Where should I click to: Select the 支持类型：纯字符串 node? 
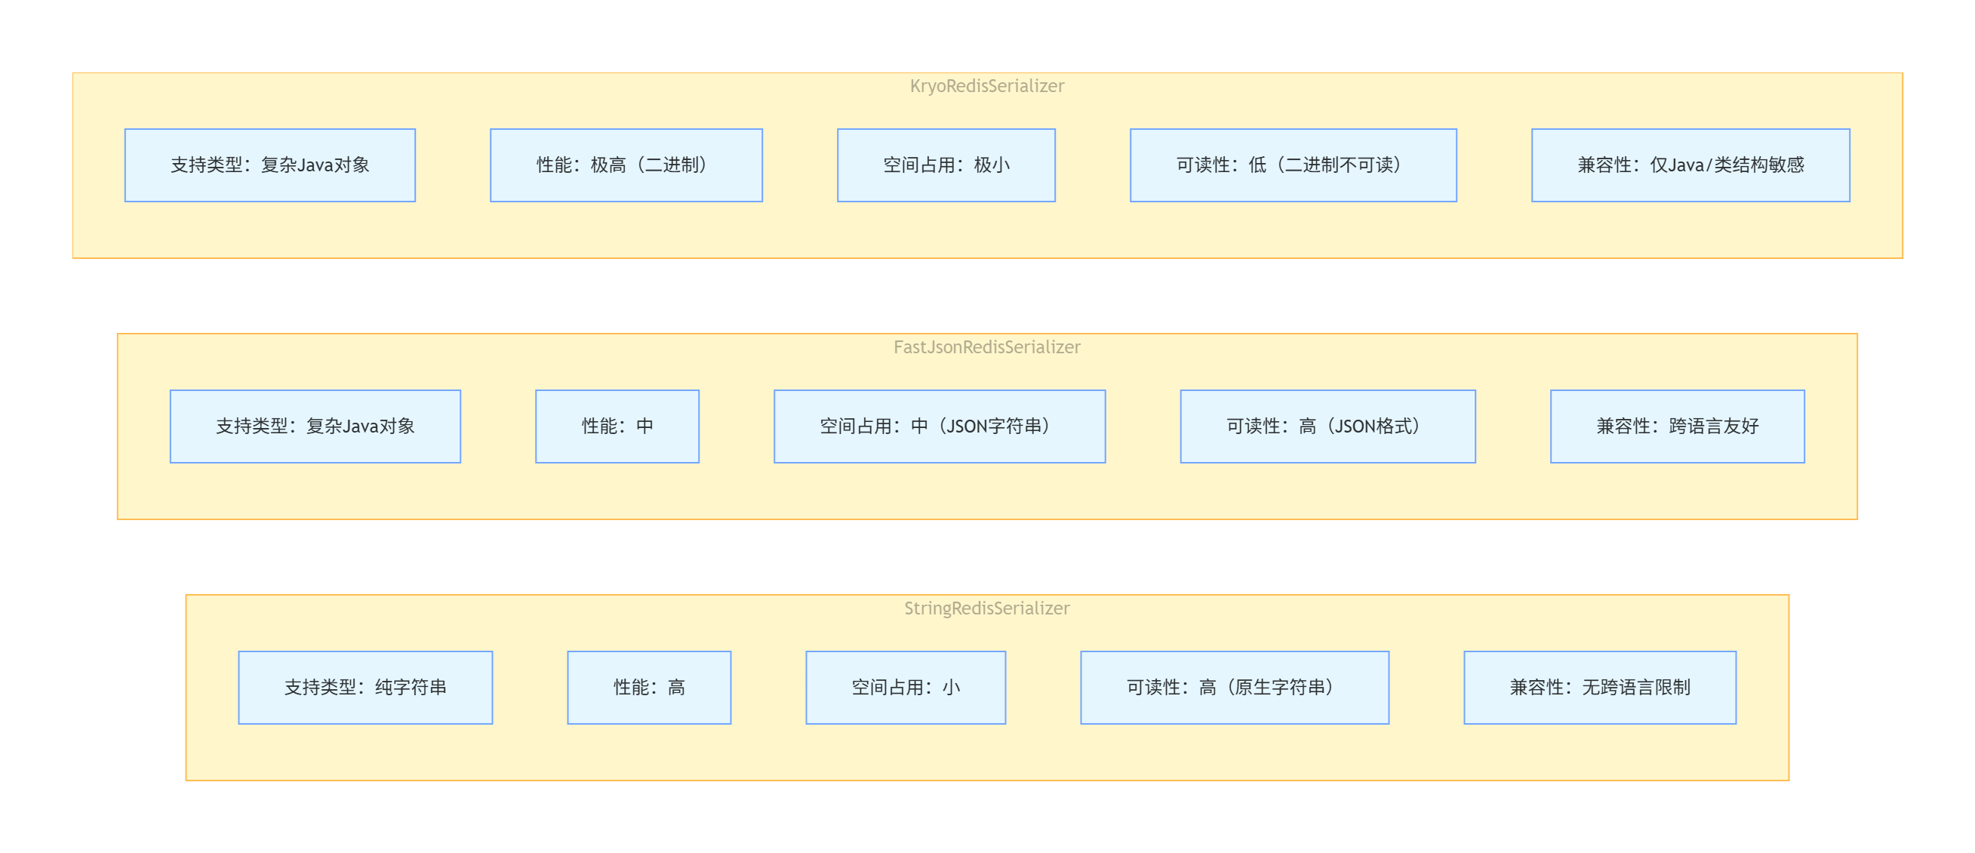tap(365, 688)
